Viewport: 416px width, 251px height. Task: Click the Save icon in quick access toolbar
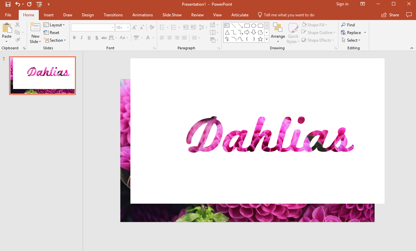pos(8,4)
